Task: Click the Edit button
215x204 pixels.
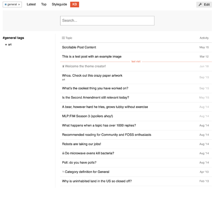Action: [204, 4]
